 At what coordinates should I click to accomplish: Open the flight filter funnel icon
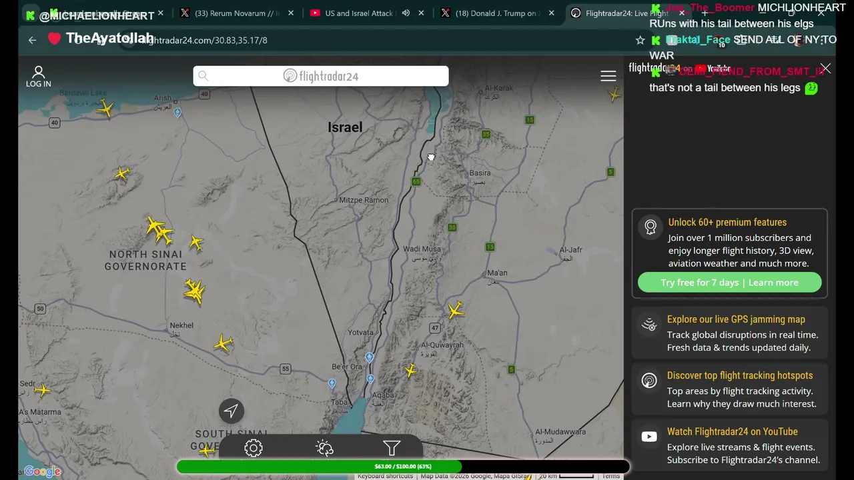(392, 448)
